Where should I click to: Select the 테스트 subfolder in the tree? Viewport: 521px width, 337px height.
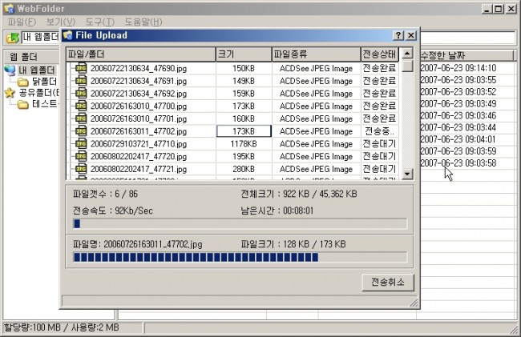point(44,104)
